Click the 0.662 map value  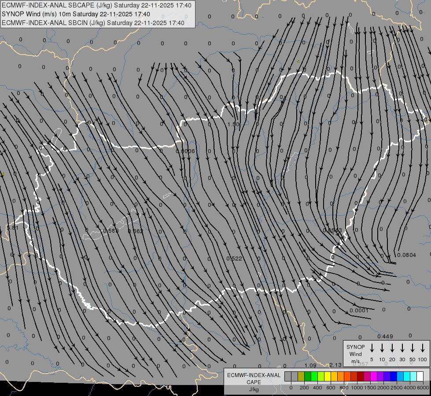pyautogui.click(x=136, y=231)
